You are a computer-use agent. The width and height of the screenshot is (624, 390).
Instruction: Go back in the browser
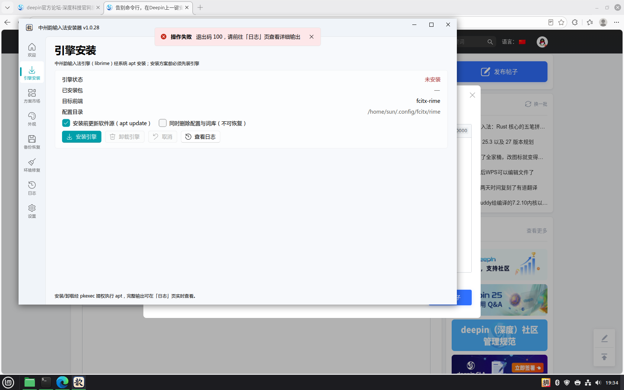[7, 22]
